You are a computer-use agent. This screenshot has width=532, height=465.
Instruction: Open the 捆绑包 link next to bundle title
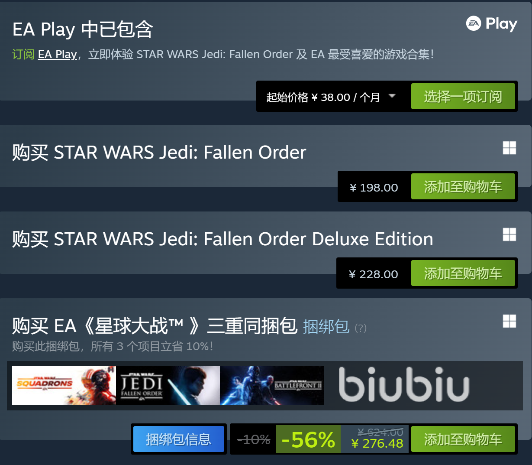pos(326,327)
